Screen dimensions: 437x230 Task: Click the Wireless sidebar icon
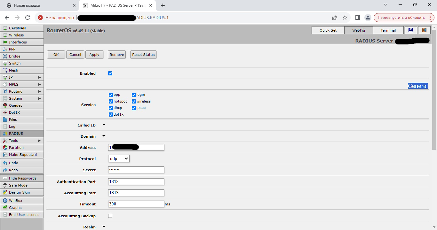(5, 35)
